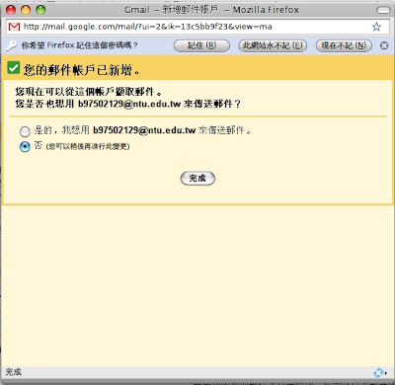The width and height of the screenshot is (395, 385).
Task: Click the 您的郵件帳戶已新增 heading text
Action: 81,70
